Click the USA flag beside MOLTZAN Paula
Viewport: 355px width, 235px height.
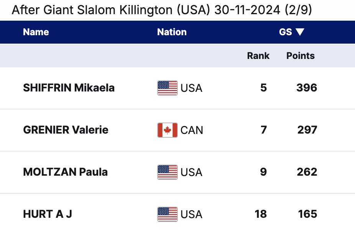pyautogui.click(x=167, y=172)
